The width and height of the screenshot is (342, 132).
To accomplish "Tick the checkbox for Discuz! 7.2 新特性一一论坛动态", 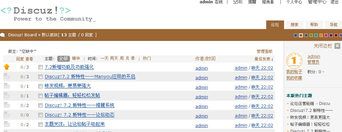I will [x=40, y=115].
